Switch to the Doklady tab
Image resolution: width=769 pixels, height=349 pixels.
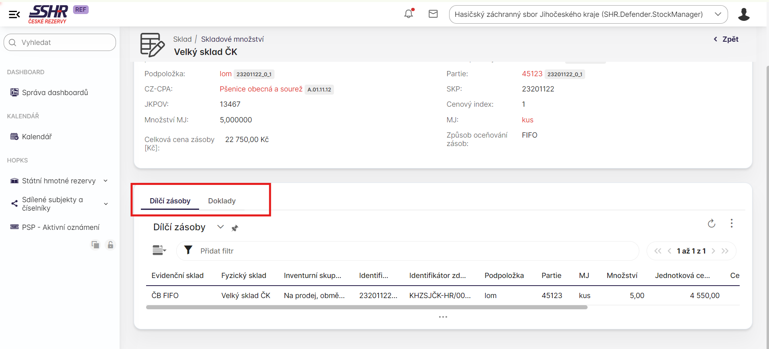tap(222, 201)
